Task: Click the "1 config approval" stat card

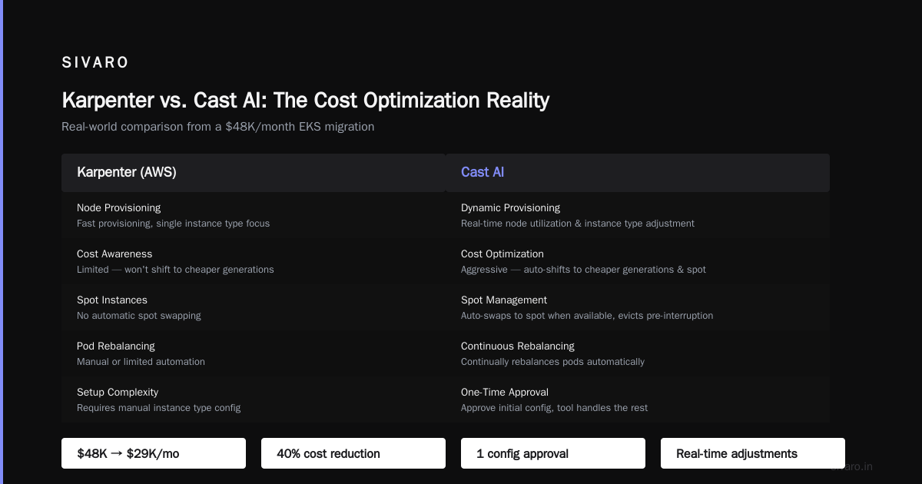Action: point(553,453)
